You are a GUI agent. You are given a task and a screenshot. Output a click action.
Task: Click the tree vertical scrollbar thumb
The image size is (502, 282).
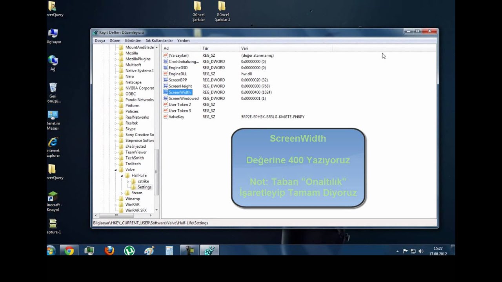tap(156, 172)
